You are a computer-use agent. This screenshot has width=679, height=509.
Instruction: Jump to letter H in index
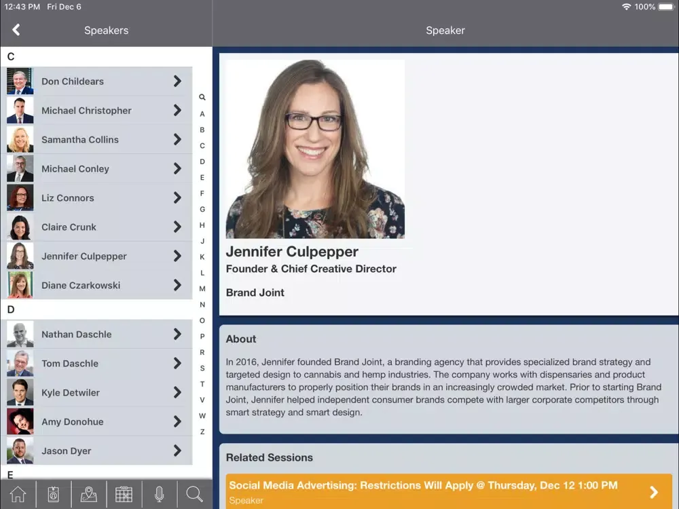click(x=202, y=225)
